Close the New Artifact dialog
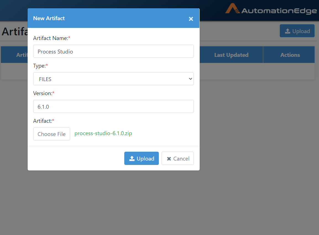 [191, 19]
